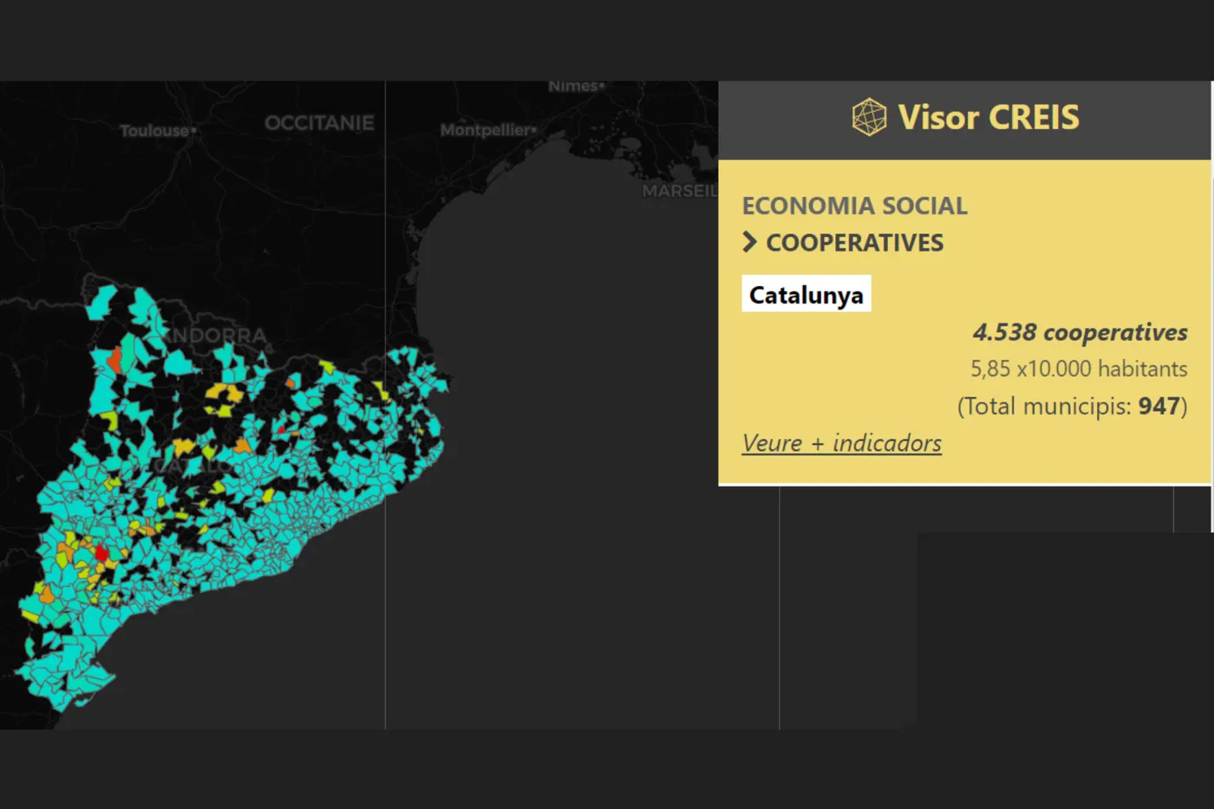Click the ANDORRA label on map
1214x809 pixels.
pyautogui.click(x=213, y=335)
